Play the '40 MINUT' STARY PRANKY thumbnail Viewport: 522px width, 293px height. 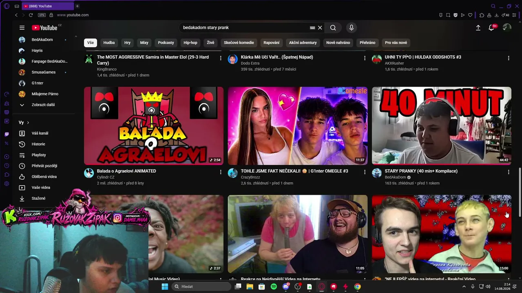441,126
